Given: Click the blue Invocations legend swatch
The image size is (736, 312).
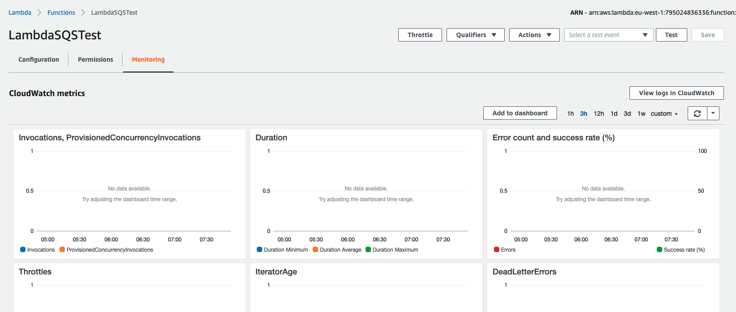Looking at the screenshot, I should (x=23, y=249).
